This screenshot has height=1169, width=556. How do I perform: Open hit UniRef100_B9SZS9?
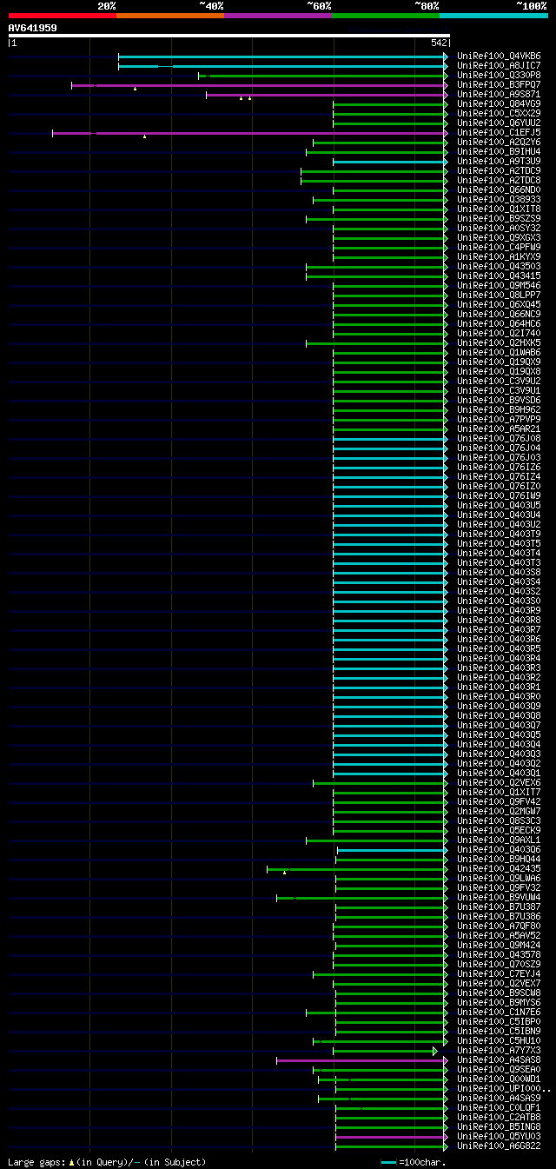pyautogui.click(x=499, y=219)
